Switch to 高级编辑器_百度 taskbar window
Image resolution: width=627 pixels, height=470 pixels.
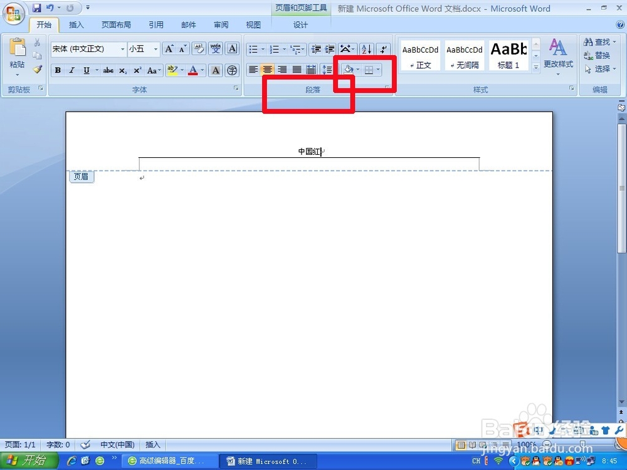click(x=169, y=461)
